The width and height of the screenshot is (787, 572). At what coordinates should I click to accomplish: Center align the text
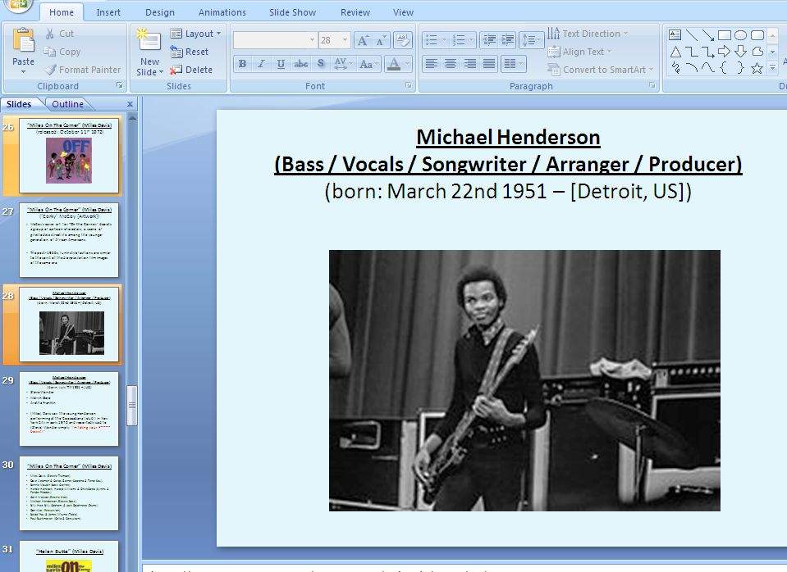451,64
